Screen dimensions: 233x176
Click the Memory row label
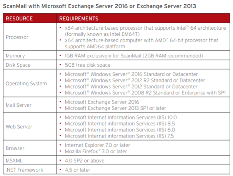15,56
